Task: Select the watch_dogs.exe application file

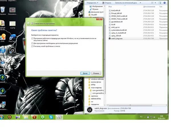Action: (117, 38)
